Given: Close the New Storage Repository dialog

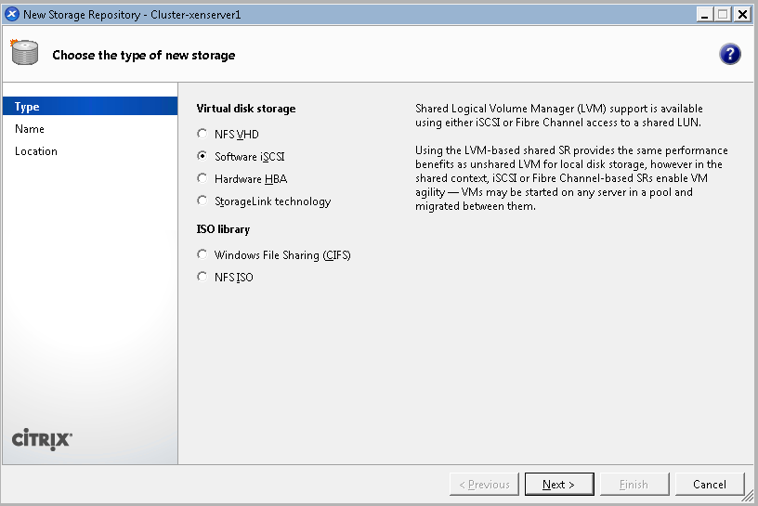Looking at the screenshot, I should click(742, 14).
